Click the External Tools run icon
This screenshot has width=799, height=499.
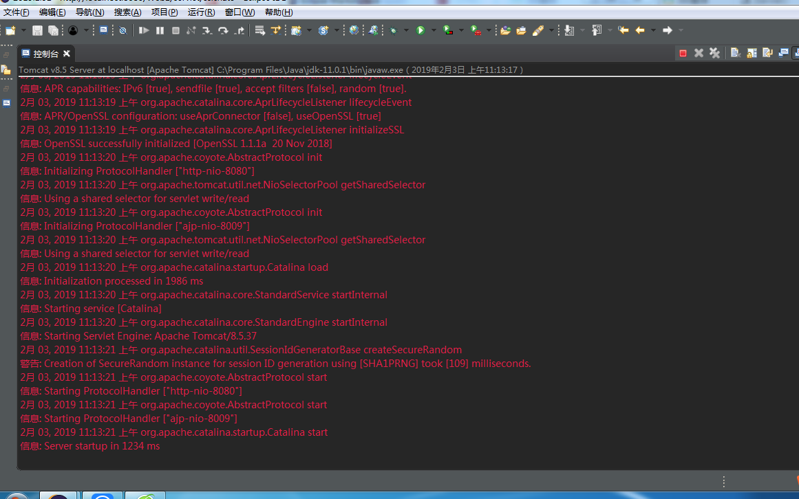click(x=476, y=30)
